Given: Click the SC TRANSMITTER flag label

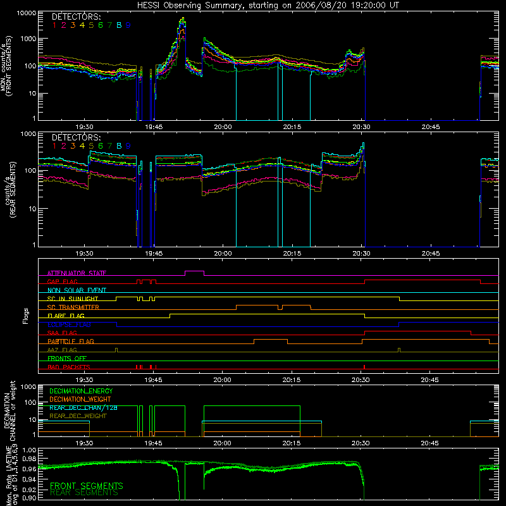Looking at the screenshot, I should (x=73, y=307).
